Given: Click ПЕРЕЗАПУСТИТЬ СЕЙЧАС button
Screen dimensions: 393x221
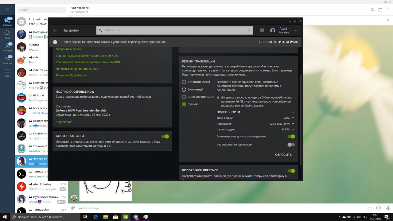Looking at the screenshot, I should (278, 42).
